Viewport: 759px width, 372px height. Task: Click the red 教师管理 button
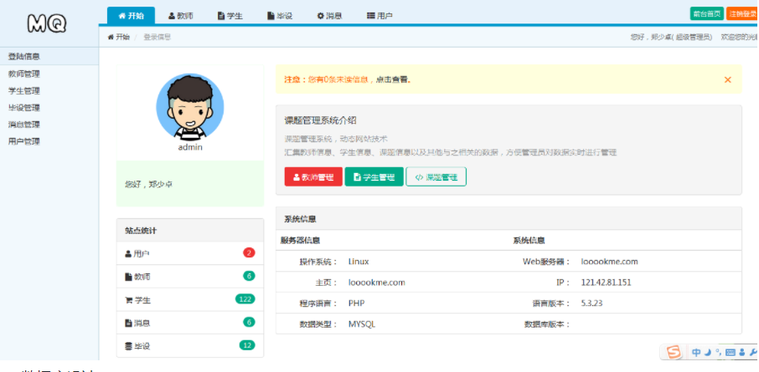[313, 177]
